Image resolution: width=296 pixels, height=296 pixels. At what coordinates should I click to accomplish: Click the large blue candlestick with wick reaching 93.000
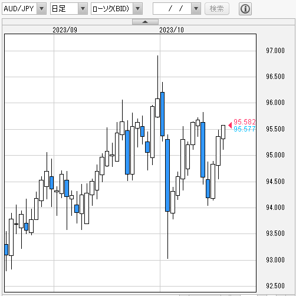[167, 175]
